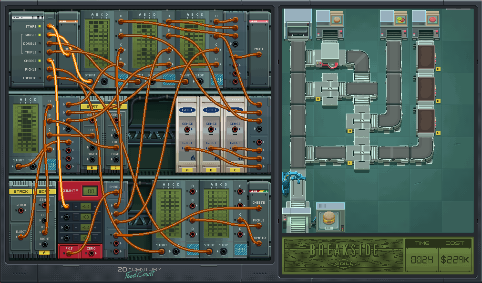Screen dimensions: 482x283
Task: Click the 20th Century Food Court logo
Action: pos(139,272)
